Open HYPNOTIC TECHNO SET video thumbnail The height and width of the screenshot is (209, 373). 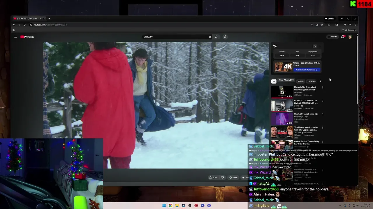tap(282, 105)
